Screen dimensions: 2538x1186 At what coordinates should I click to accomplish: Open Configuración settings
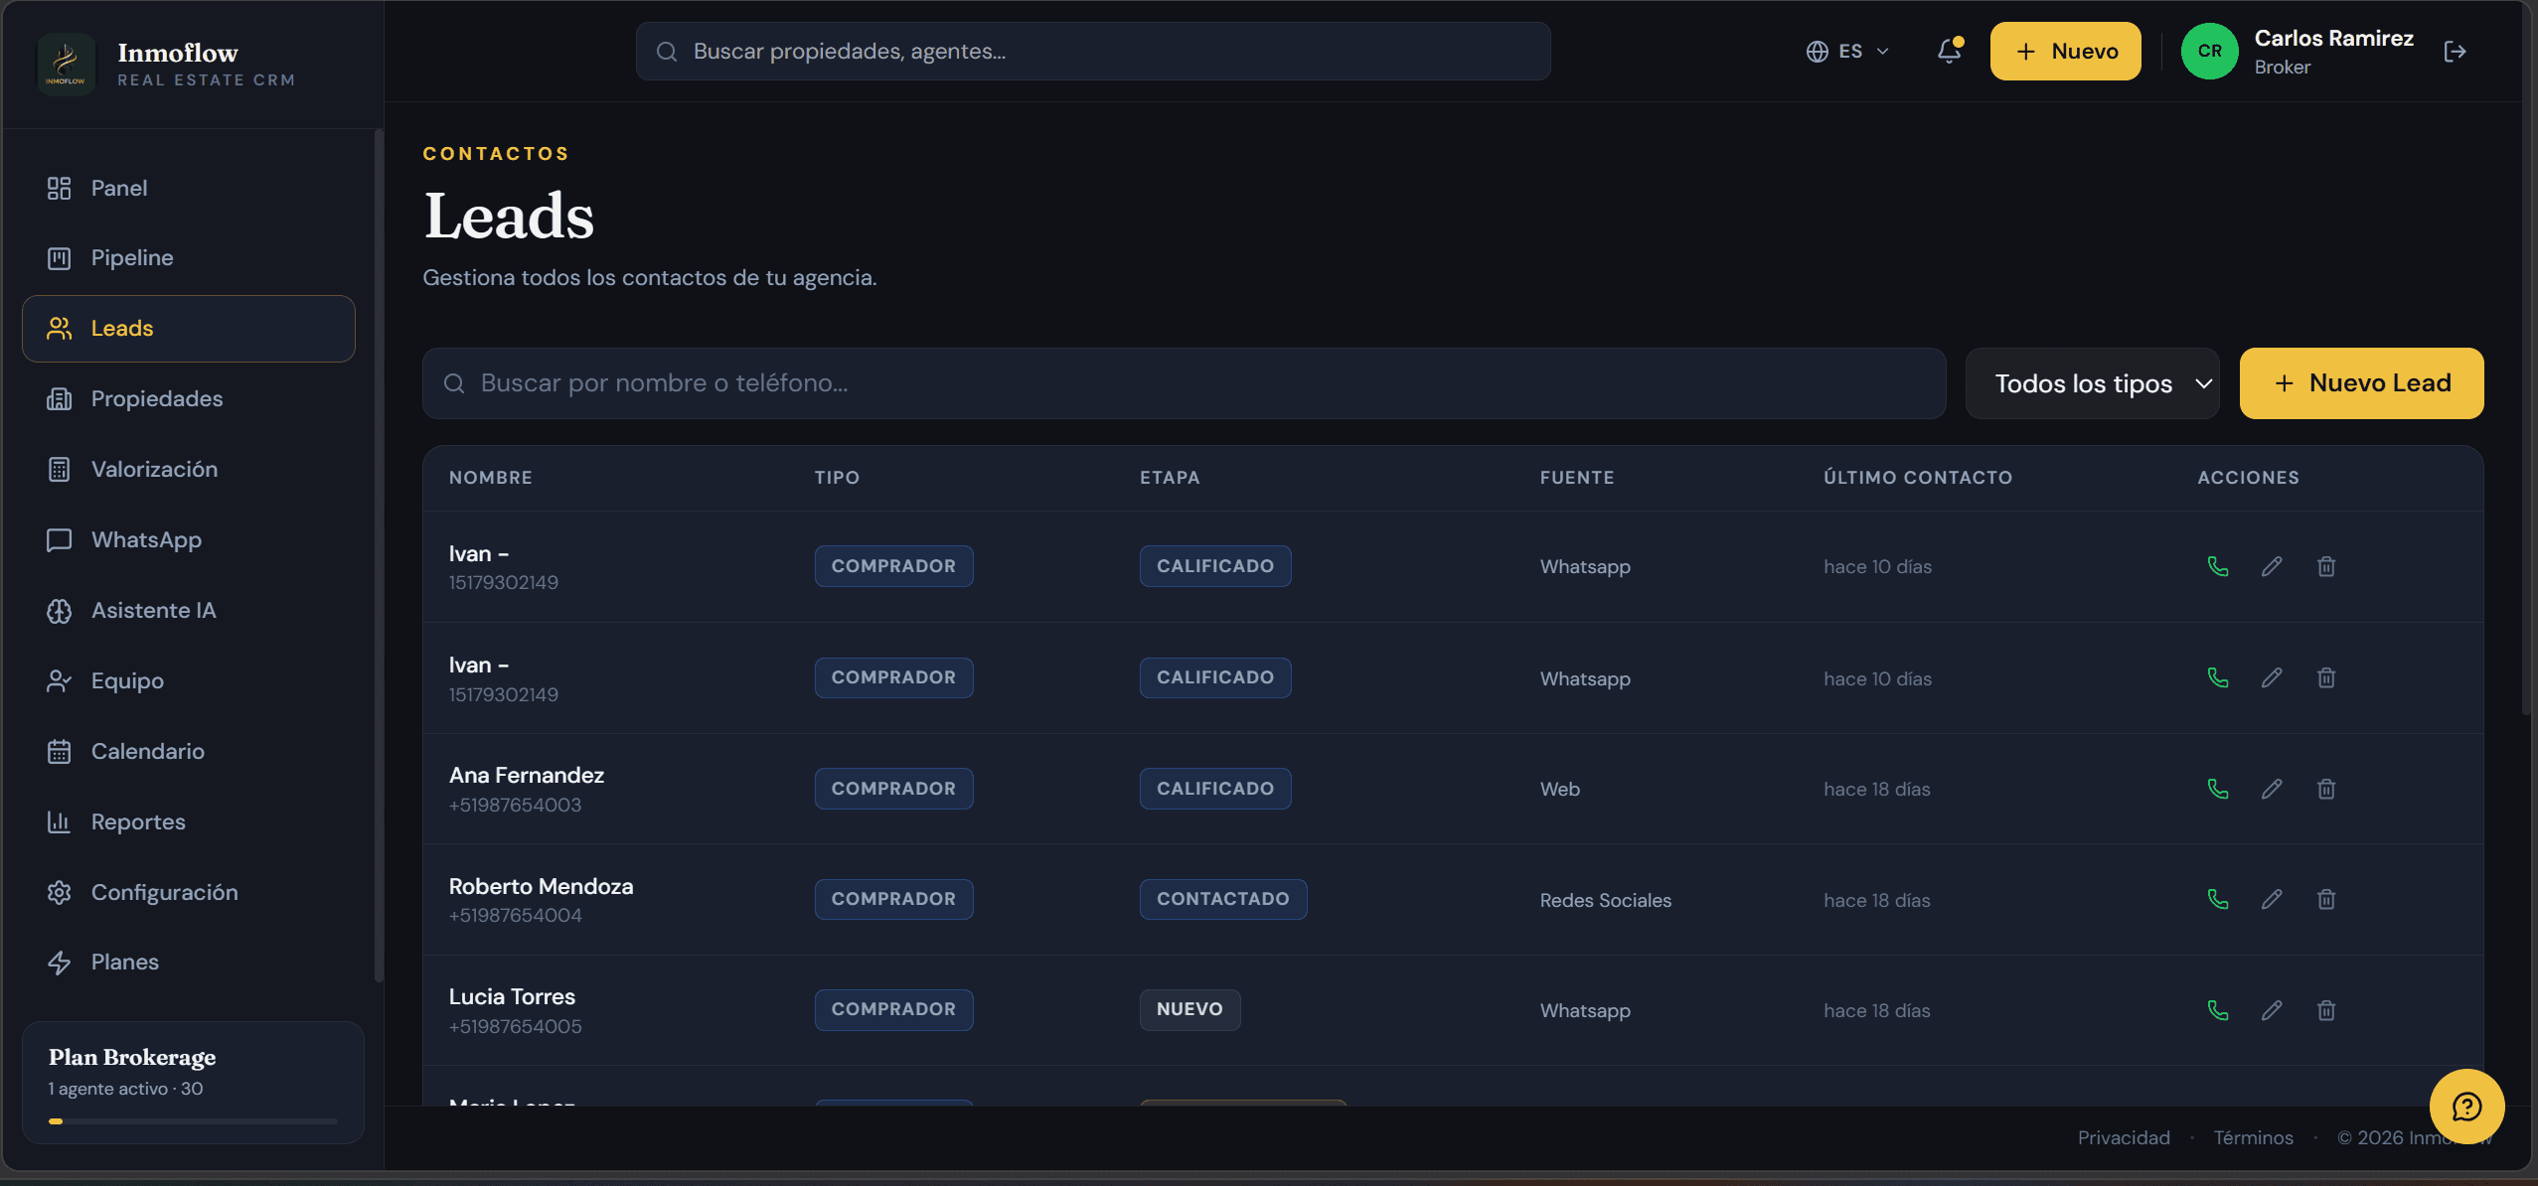[189, 892]
